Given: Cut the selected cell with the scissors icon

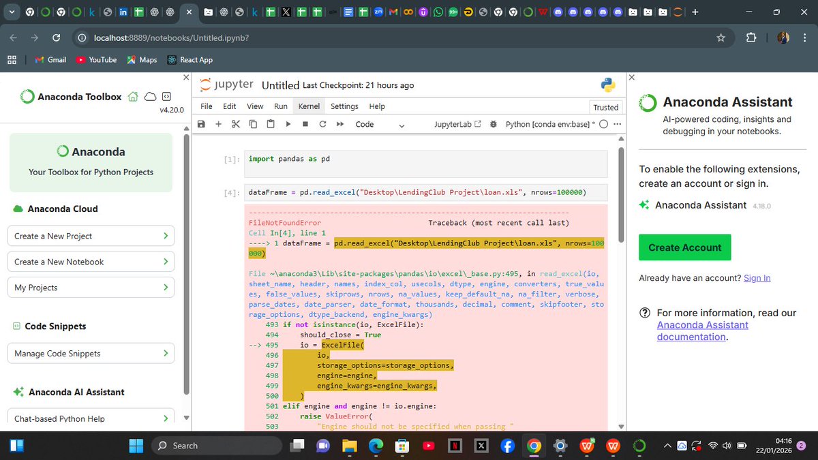Looking at the screenshot, I should (x=236, y=124).
